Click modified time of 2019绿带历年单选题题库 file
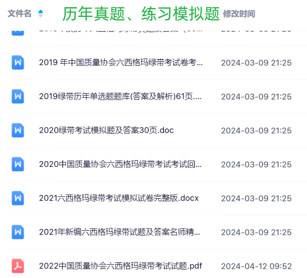This screenshot has width=307, height=278. tap(256, 97)
